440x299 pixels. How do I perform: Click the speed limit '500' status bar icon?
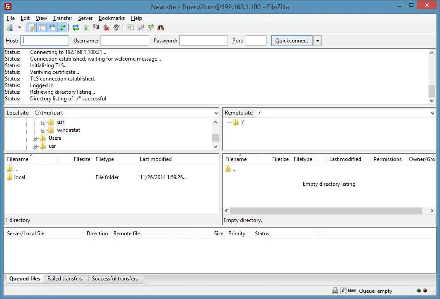pyautogui.click(x=352, y=291)
